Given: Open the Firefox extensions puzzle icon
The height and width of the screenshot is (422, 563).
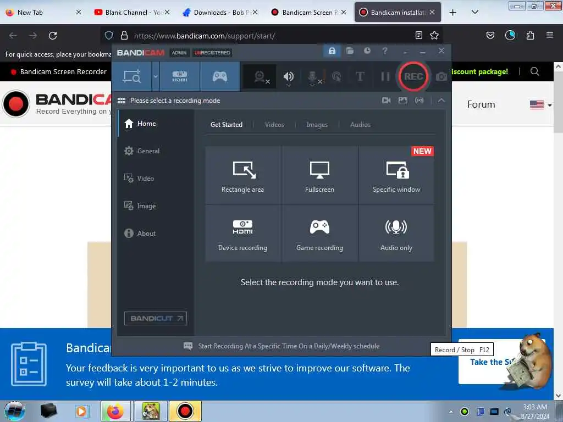Looking at the screenshot, I should click(x=530, y=35).
